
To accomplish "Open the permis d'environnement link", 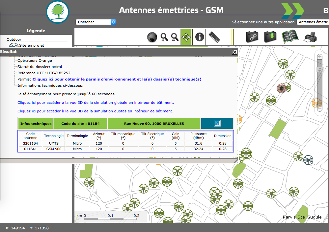I will coord(117,79).
